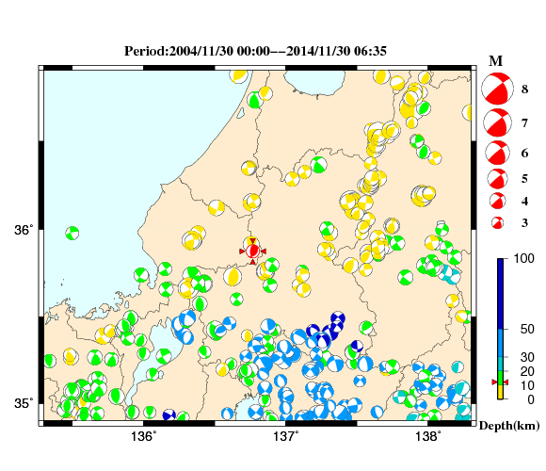Screen dimensions: 546x471
Task: Click the magnitude 4 legend beach ball
Action: [497, 201]
